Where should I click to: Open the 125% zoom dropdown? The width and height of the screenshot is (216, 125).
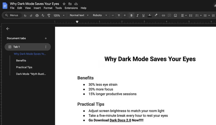[59, 15]
